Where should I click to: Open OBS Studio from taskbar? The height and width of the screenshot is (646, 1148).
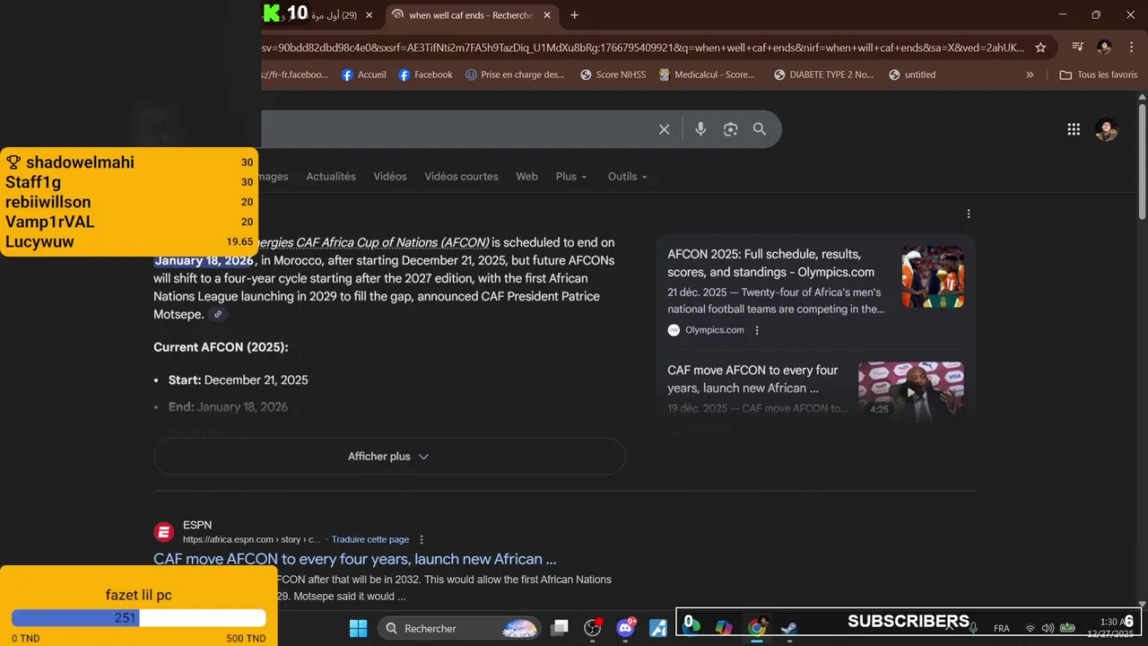tap(592, 628)
